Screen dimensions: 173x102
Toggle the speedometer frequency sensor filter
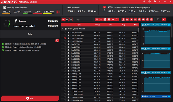(143, 19)
